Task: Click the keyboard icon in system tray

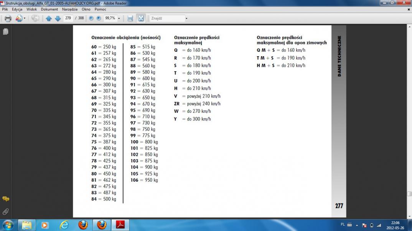Action: click(349, 224)
